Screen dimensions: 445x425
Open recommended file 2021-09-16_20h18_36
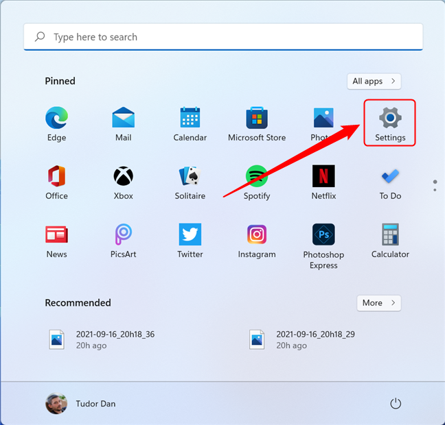pos(102,339)
